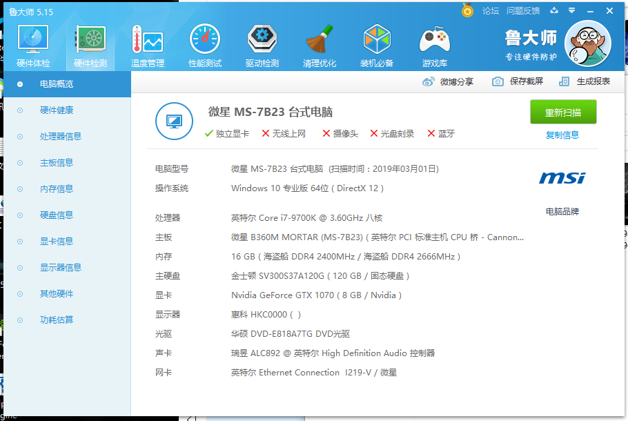Select 电脑概览 in the sidebar
This screenshot has height=421, width=628.
coord(68,84)
